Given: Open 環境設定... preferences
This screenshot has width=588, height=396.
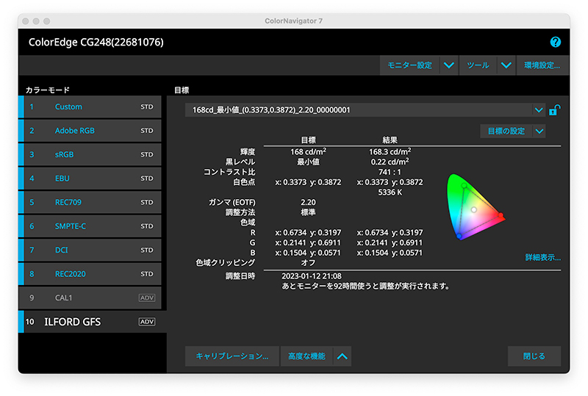Looking at the screenshot, I should pos(542,65).
